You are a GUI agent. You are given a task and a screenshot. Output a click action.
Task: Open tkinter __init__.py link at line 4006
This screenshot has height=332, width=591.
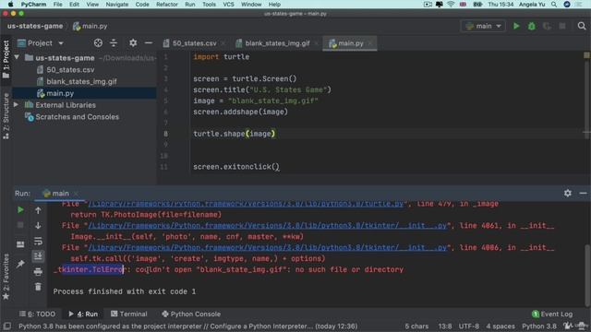[267, 247]
